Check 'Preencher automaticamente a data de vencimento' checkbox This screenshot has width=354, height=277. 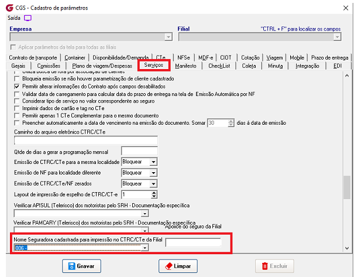click(17, 123)
